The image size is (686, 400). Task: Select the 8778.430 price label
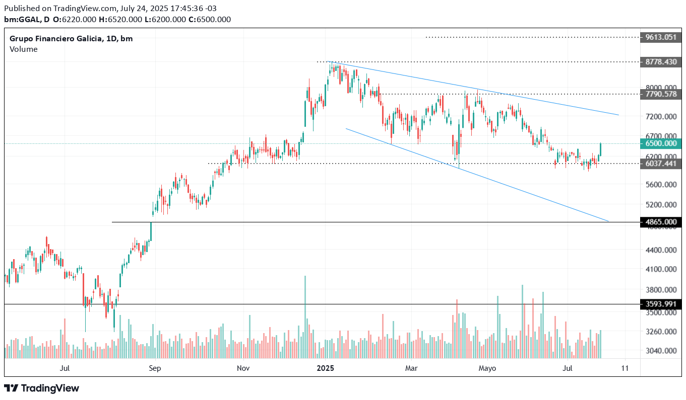click(661, 62)
